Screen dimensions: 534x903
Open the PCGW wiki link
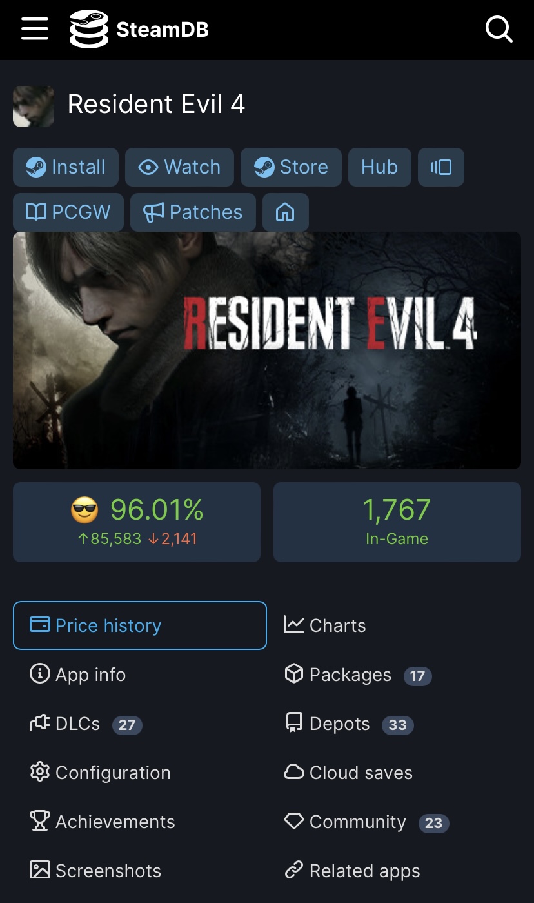pos(68,212)
